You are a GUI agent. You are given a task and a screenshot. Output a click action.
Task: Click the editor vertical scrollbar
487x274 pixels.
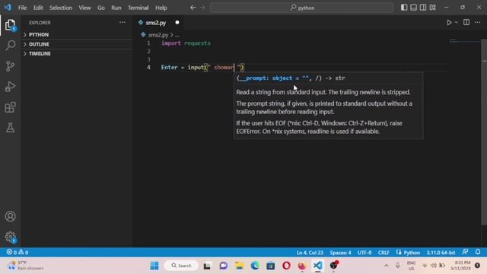484,132
